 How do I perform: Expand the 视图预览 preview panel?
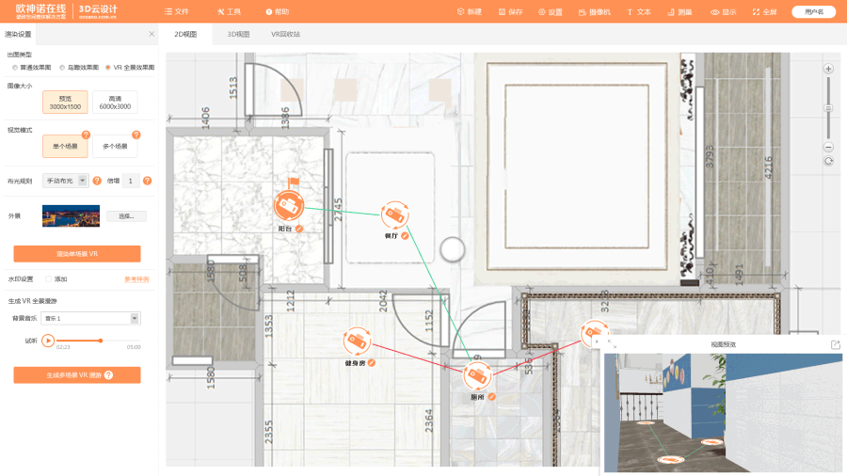tap(612, 343)
